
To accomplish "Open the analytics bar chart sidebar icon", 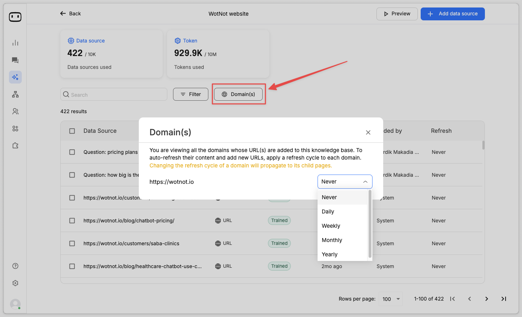I will tap(15, 43).
